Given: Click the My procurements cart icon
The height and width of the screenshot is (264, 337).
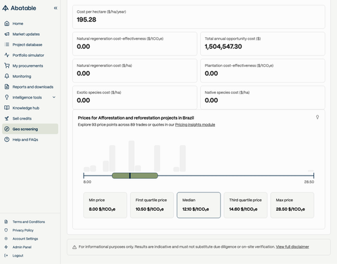Looking at the screenshot, I should (7, 65).
